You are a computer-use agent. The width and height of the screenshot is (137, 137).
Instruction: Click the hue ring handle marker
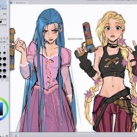tap(3, 118)
